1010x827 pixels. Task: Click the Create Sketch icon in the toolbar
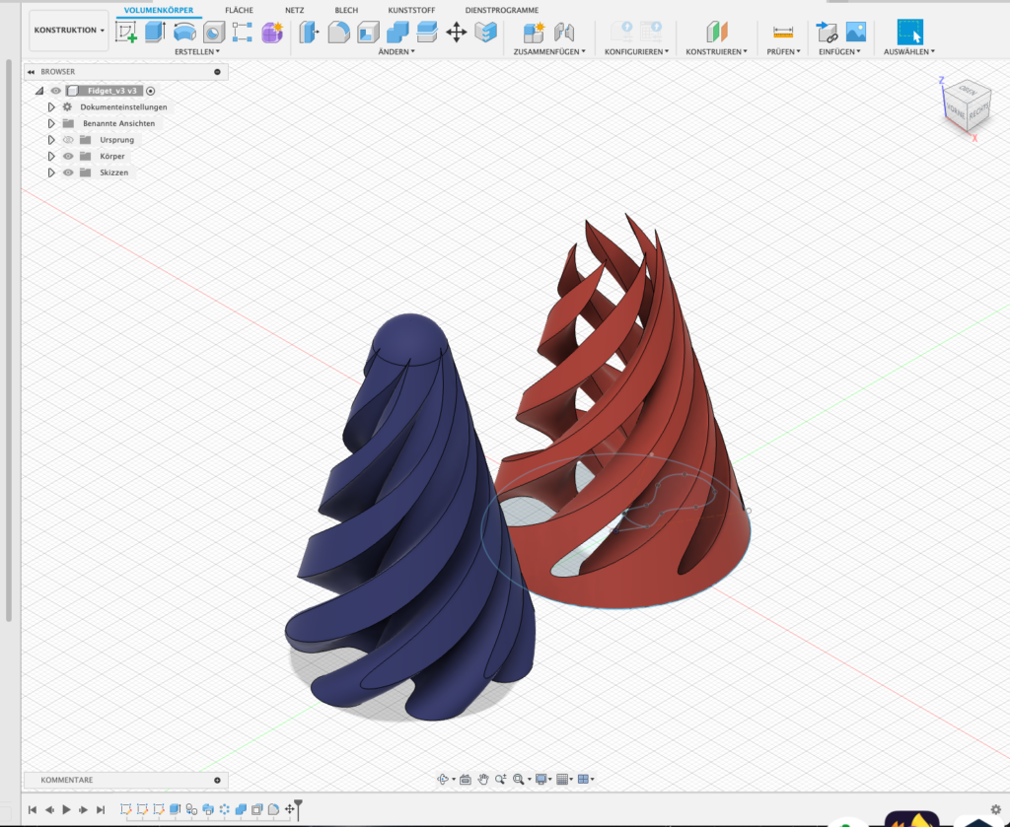126,33
